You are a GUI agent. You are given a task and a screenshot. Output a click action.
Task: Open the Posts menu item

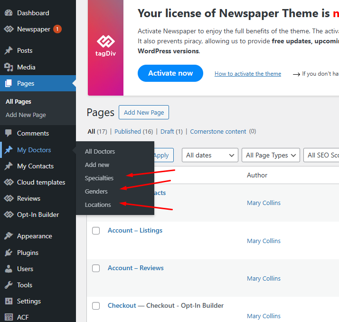[38, 50]
